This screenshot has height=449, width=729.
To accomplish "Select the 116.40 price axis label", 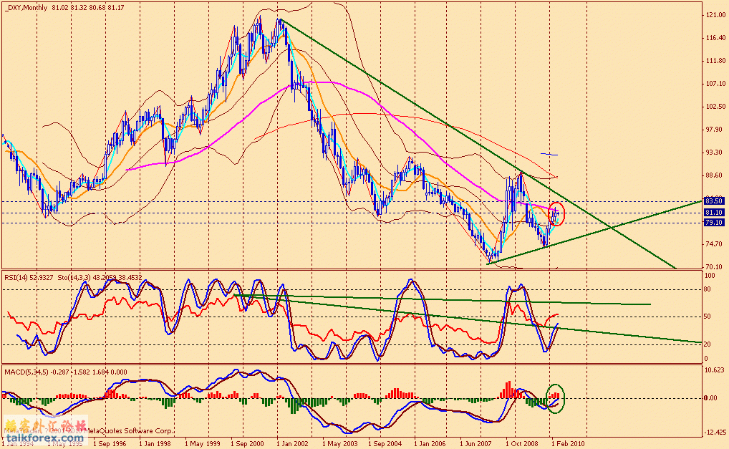I will 715,38.
